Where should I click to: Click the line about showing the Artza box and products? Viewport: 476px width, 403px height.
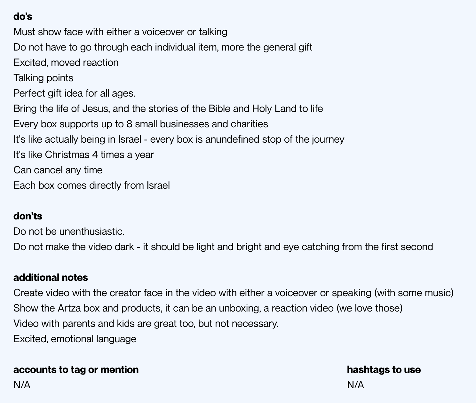(x=208, y=308)
